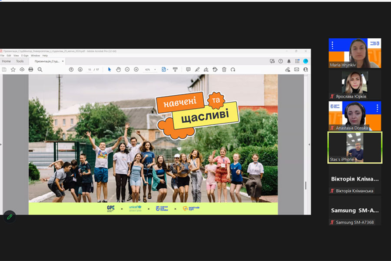Select Samsung SM-A736B participant tile

[355, 211]
